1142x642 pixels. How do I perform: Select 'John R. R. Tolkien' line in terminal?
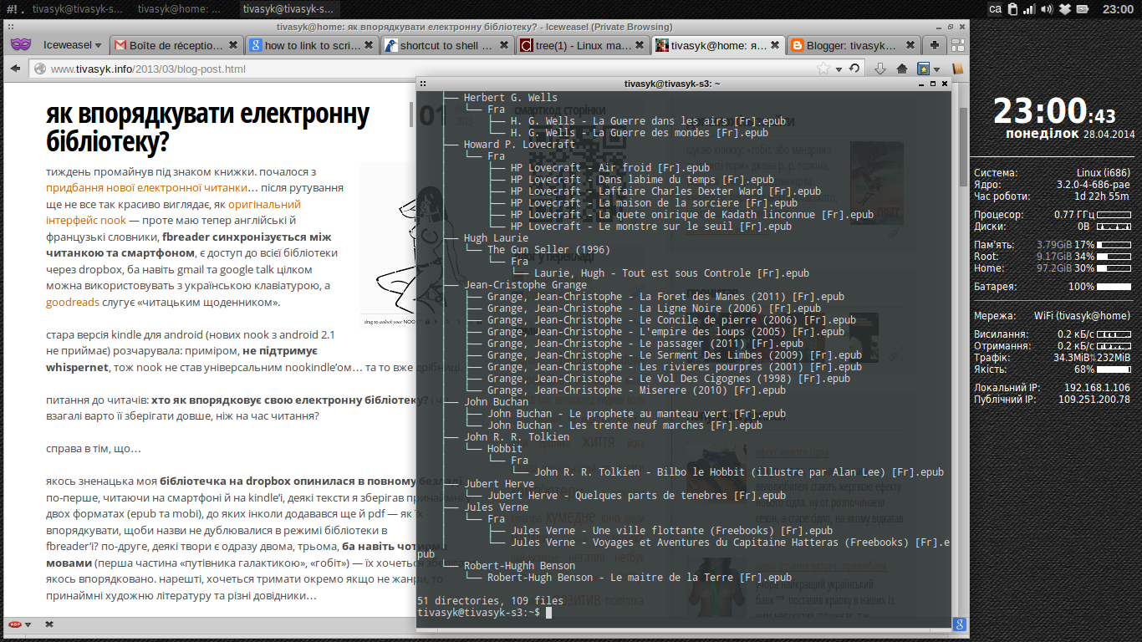(517, 437)
